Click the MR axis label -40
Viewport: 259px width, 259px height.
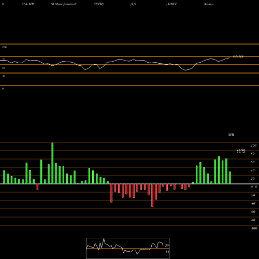(x=253, y=204)
